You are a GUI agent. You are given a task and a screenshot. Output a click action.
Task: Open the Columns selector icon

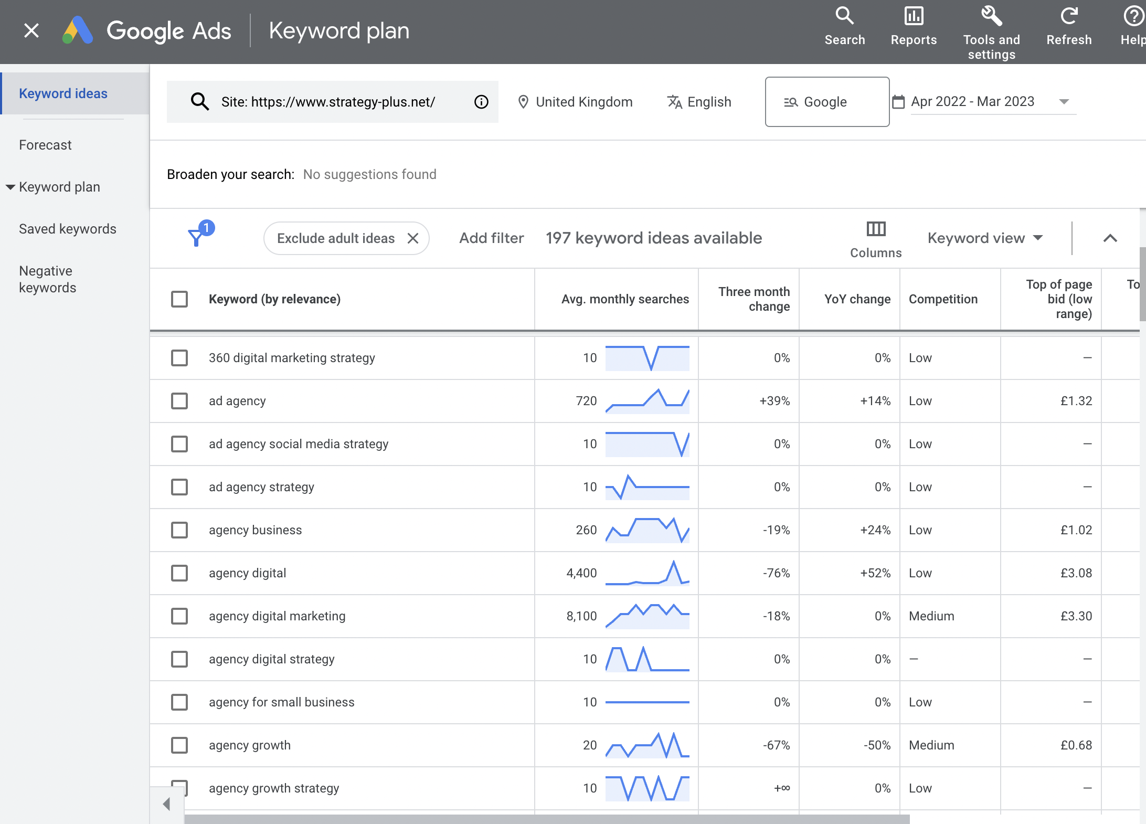[x=876, y=229]
